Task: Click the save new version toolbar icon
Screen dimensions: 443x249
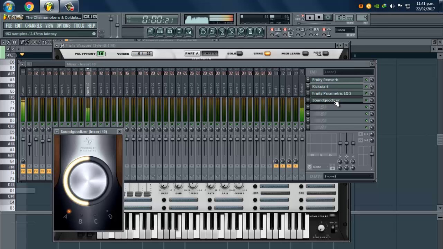Action: pyautogui.click(x=213, y=32)
